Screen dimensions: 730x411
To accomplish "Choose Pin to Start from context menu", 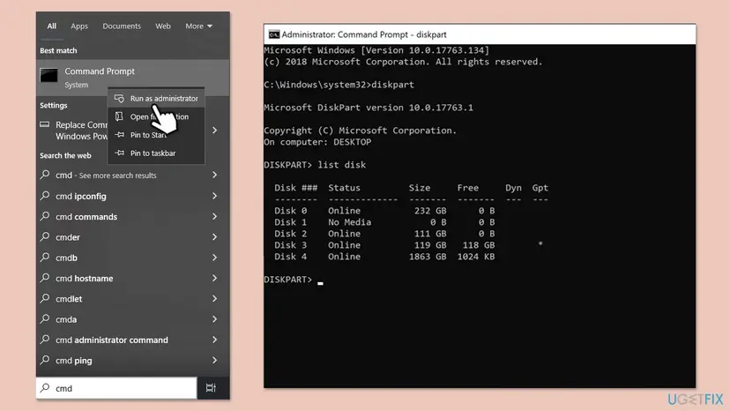I will tap(156, 135).
